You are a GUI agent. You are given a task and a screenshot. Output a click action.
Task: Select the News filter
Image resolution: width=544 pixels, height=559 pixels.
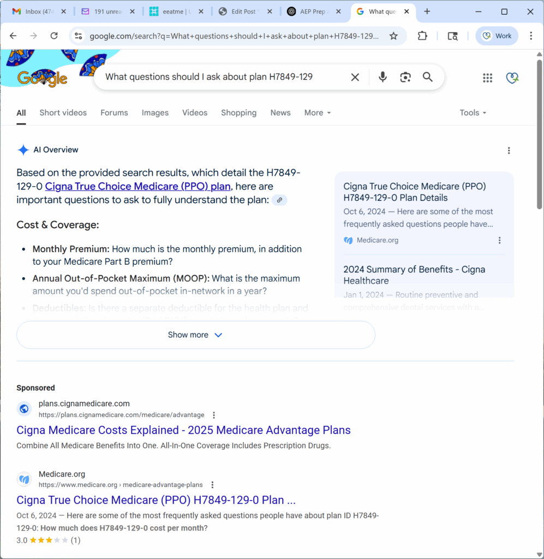click(x=280, y=112)
